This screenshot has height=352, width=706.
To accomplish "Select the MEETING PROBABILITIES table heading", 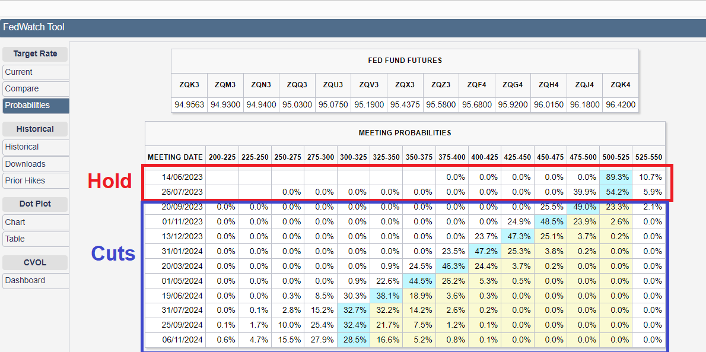I will (405, 133).
